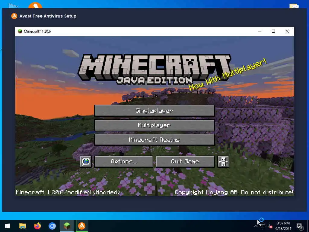309x232 pixels.
Task: Open the Options... menu
Action: click(x=123, y=162)
